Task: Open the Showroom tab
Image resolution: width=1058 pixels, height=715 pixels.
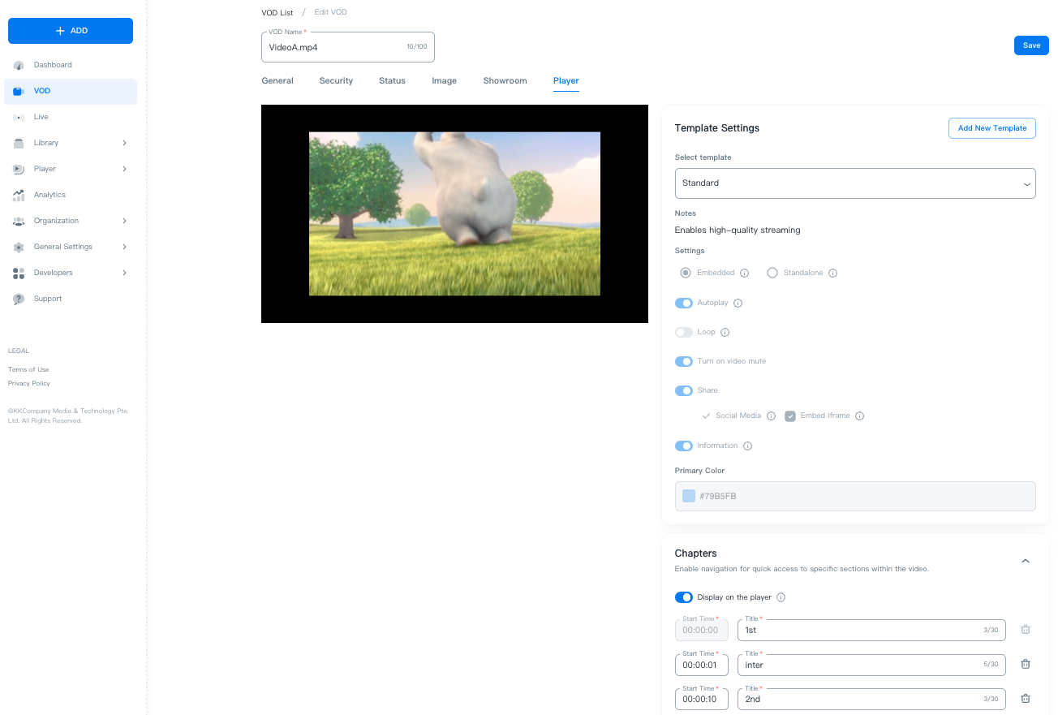Action: (x=505, y=81)
